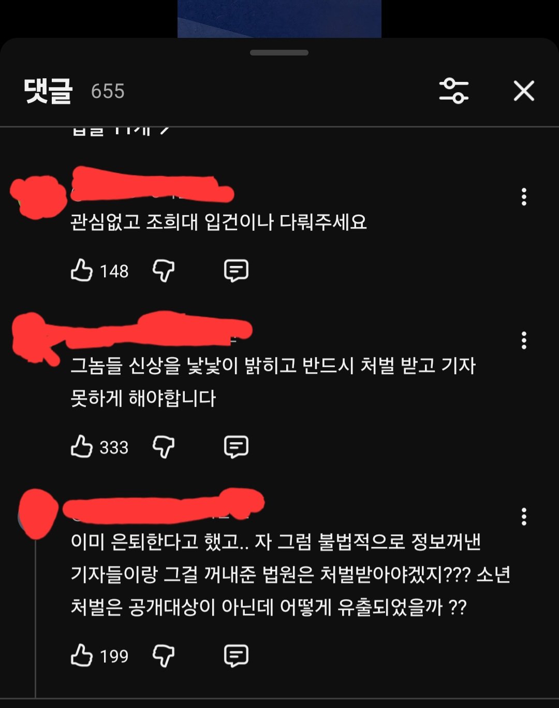Reply to the 148-like comment
The width and height of the screenshot is (559, 708).
click(236, 271)
